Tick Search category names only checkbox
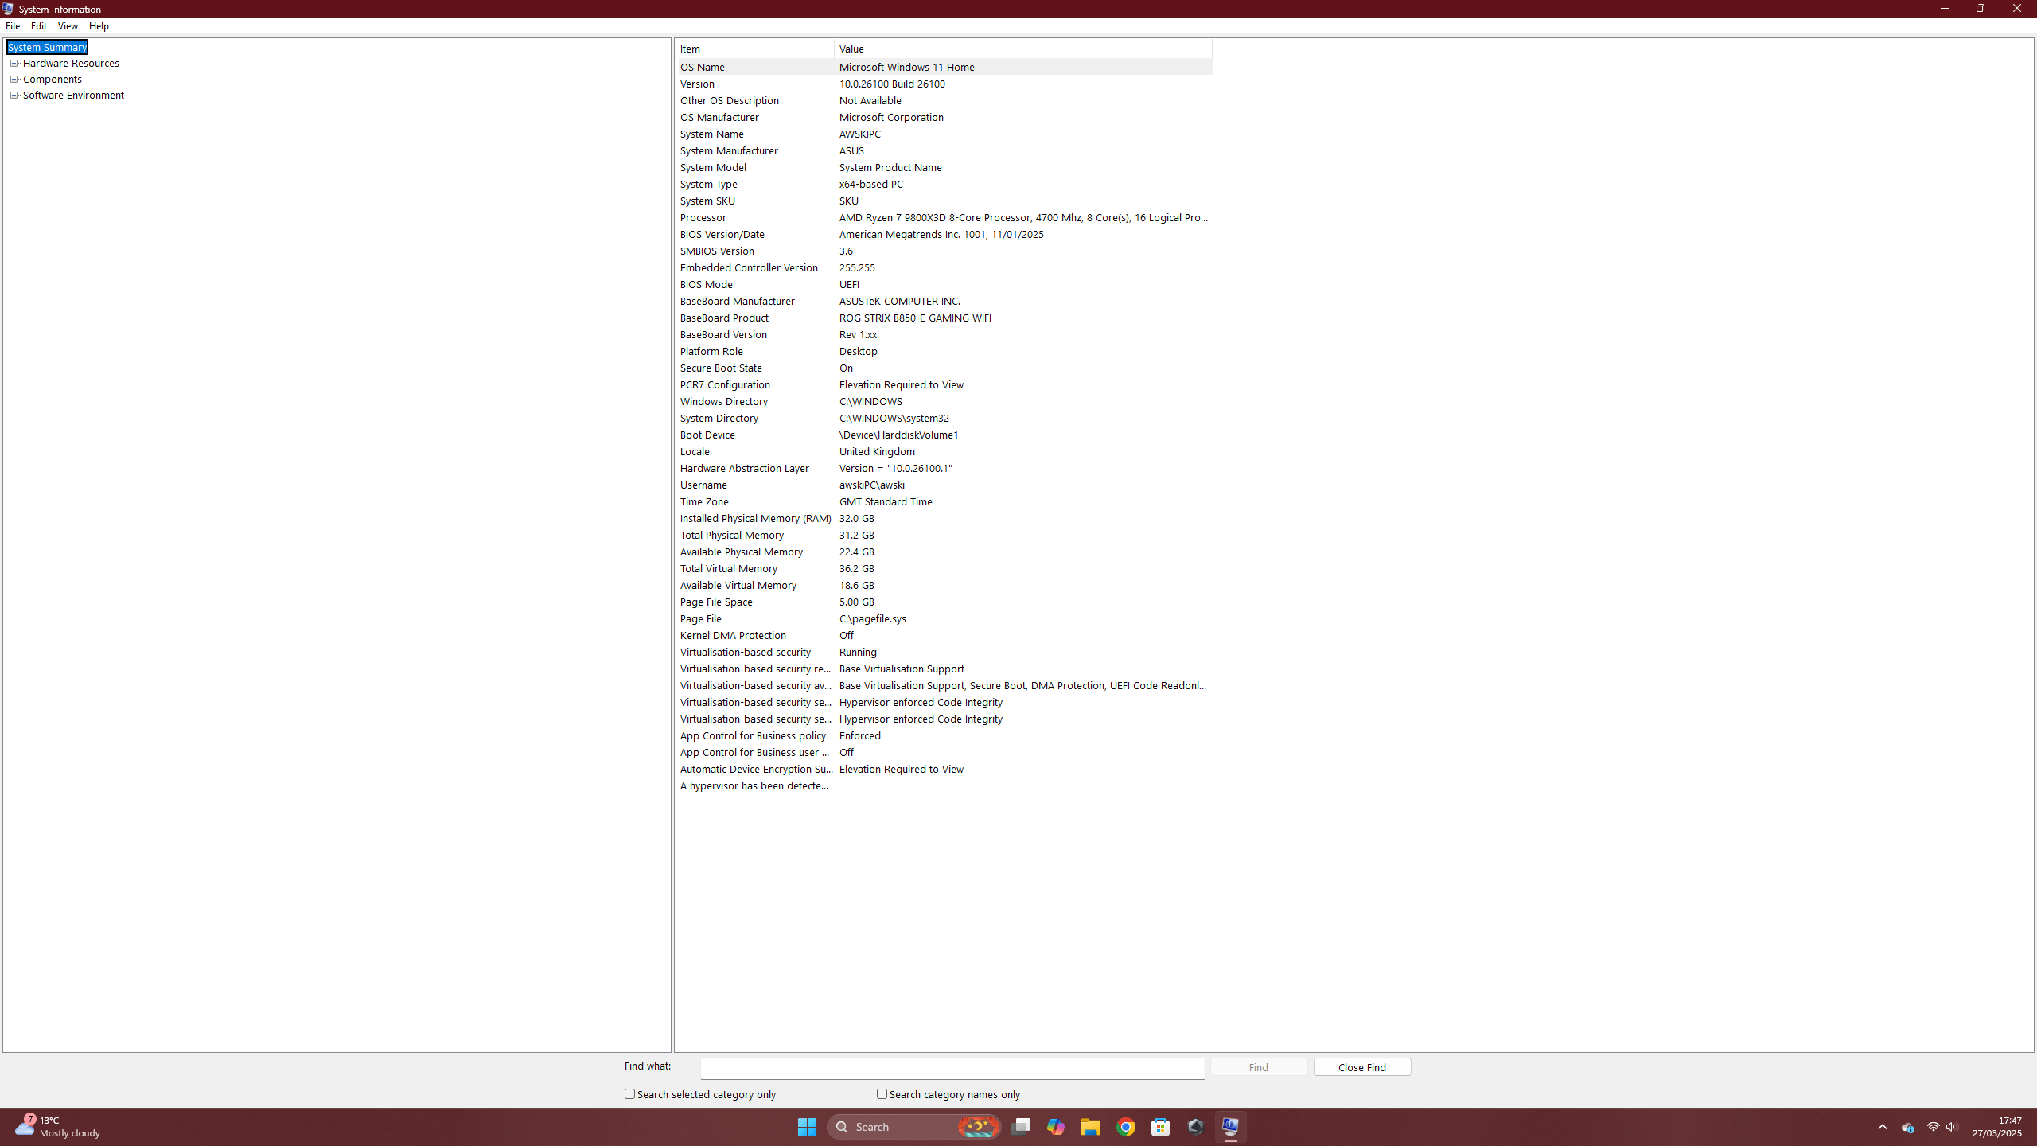 click(882, 1094)
